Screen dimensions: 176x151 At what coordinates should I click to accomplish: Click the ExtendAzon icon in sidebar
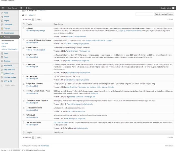(x=2, y=74)
